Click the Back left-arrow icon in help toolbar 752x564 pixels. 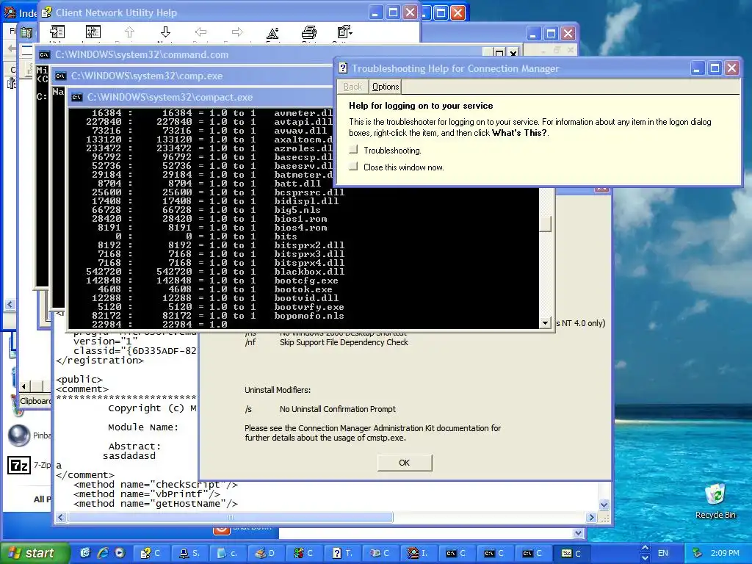point(201,32)
